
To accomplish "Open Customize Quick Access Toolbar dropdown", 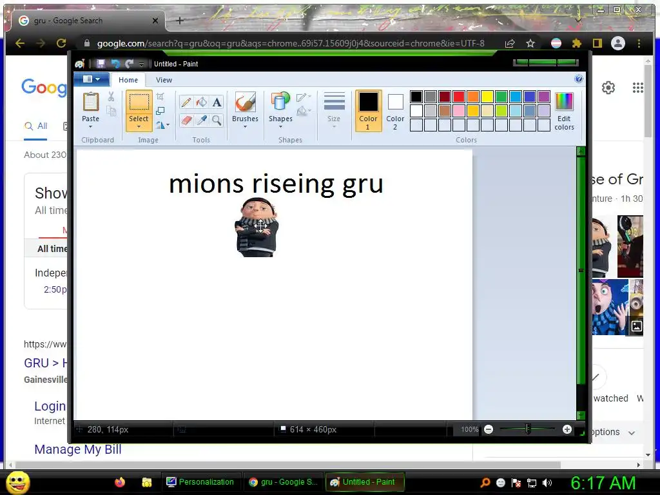I will point(141,64).
